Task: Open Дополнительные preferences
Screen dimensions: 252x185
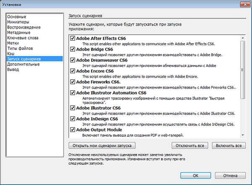Action: click(34, 64)
